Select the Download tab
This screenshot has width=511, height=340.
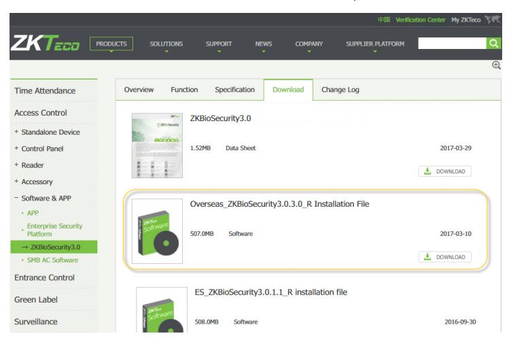(x=288, y=90)
